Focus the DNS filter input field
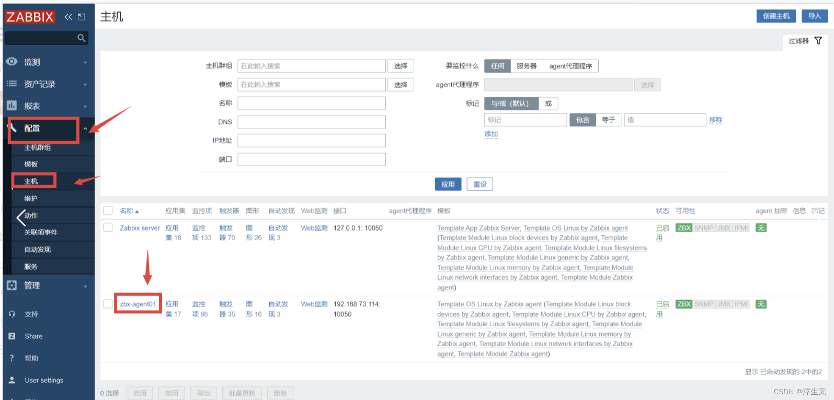This screenshot has height=400, width=834. click(312, 122)
